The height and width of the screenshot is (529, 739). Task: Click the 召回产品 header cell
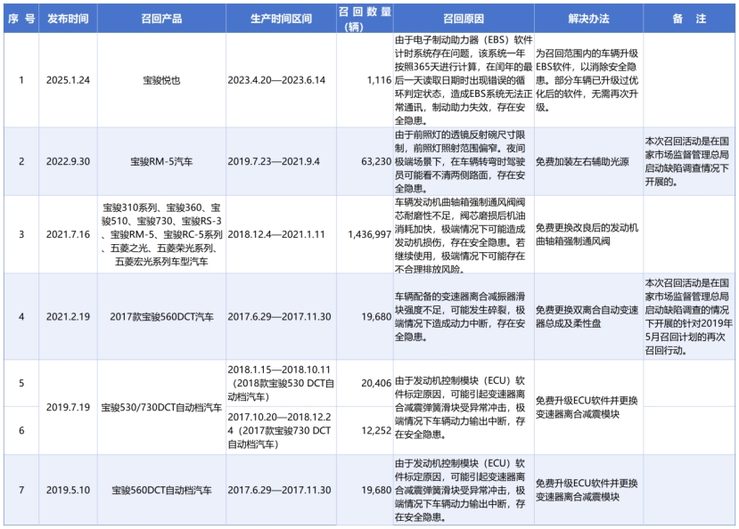coord(160,18)
